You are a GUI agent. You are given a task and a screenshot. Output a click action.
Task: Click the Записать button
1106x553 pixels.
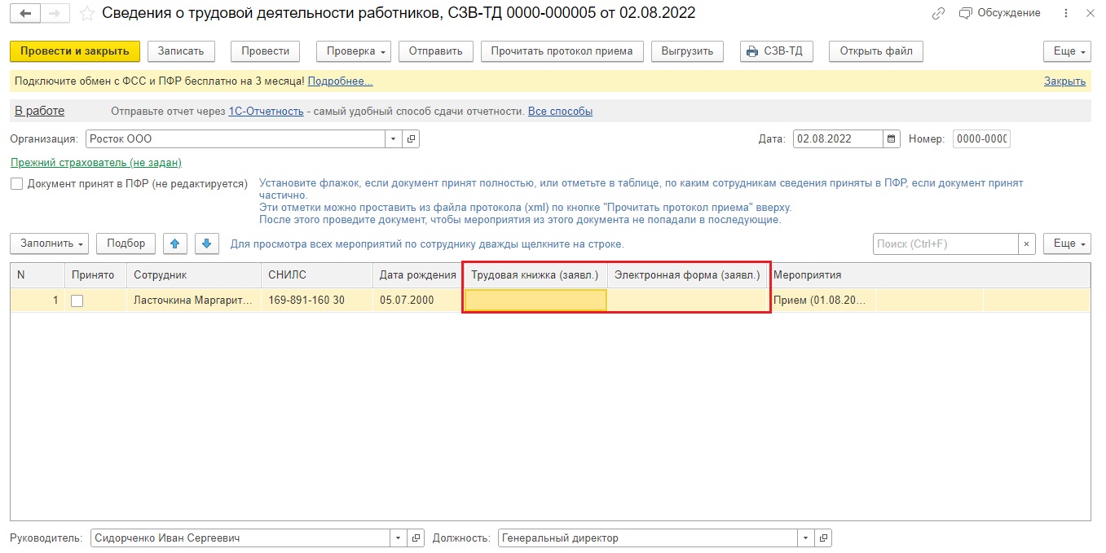181,50
